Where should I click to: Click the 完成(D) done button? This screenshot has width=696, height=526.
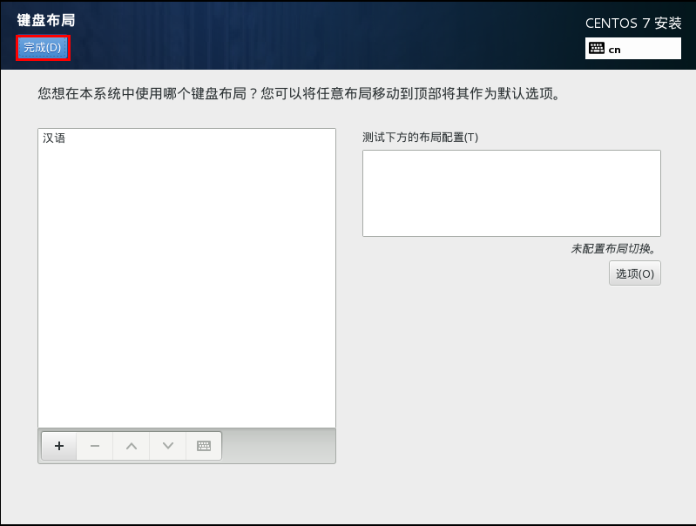(x=43, y=48)
